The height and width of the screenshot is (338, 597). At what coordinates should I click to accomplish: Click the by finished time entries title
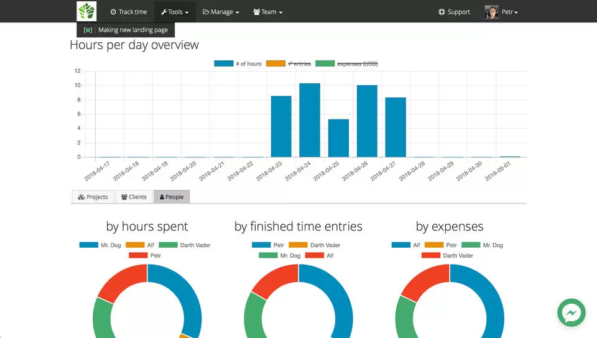tap(298, 227)
